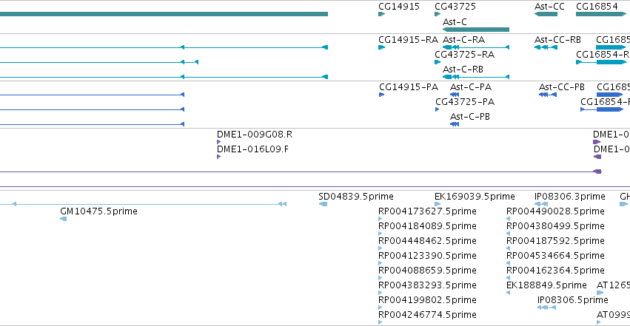Click the Ast-C-PA protein arrows
The height and width of the screenshot is (326, 630).
click(x=455, y=95)
